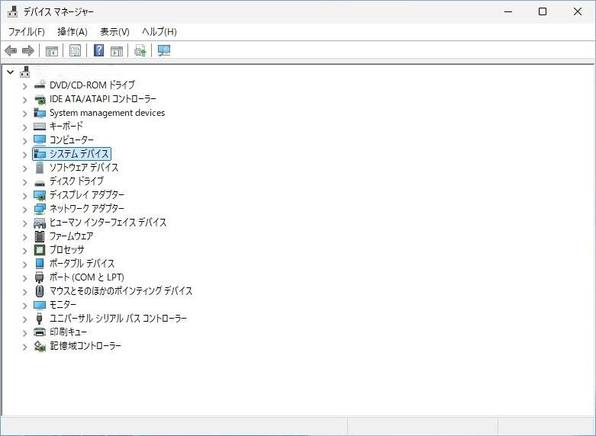Select the ディスク ドライブ label

point(76,181)
